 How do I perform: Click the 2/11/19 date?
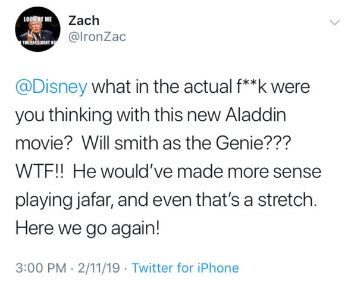pos(99,268)
